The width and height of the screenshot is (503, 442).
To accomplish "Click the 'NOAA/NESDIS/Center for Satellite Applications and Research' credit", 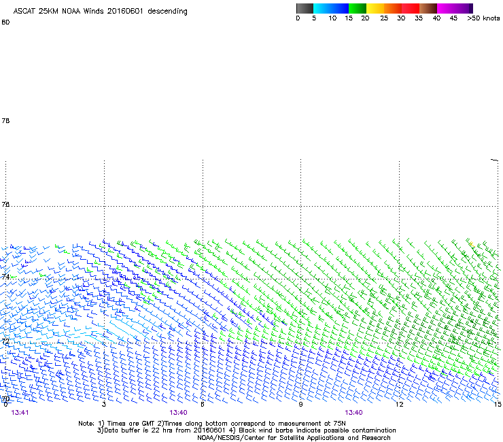I will (294, 438).
